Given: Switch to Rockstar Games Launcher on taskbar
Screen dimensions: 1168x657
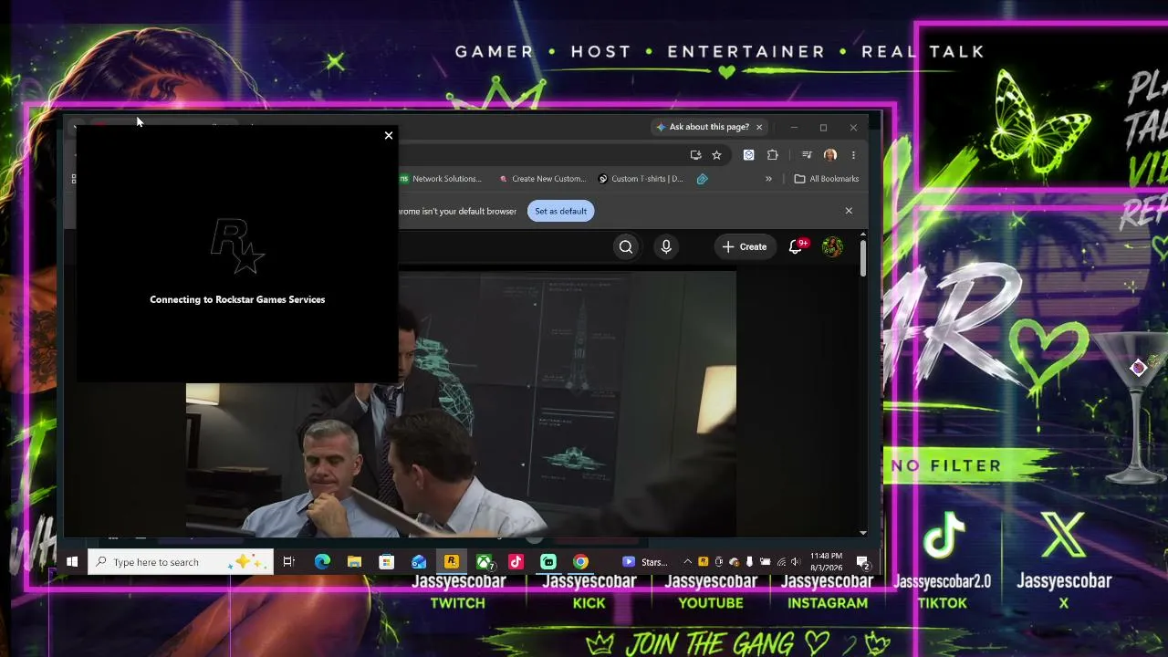Looking at the screenshot, I should point(451,562).
